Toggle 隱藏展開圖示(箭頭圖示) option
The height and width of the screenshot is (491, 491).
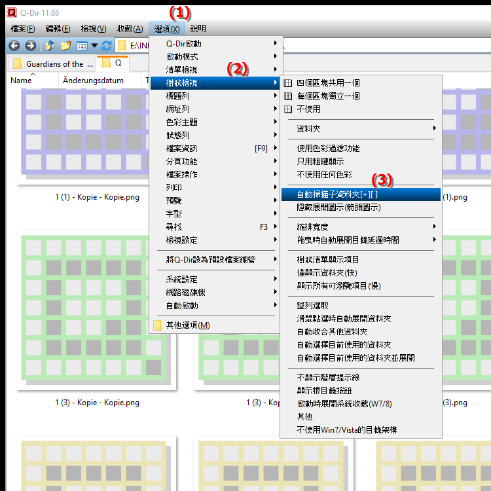(361, 208)
